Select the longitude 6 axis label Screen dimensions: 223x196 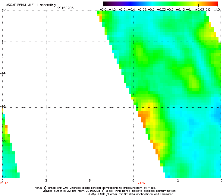[x=90, y=181]
